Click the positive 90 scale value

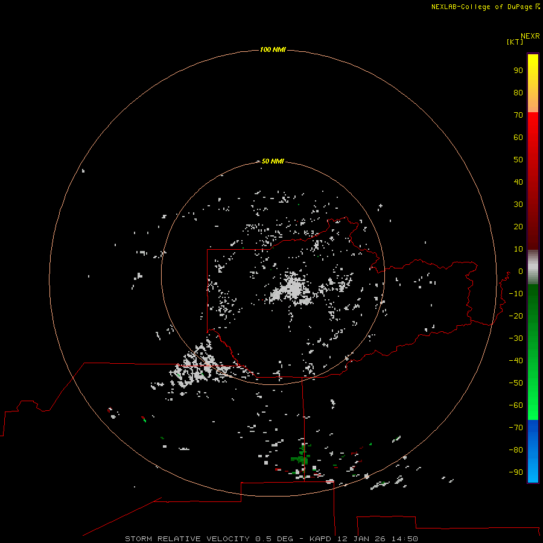pos(518,71)
